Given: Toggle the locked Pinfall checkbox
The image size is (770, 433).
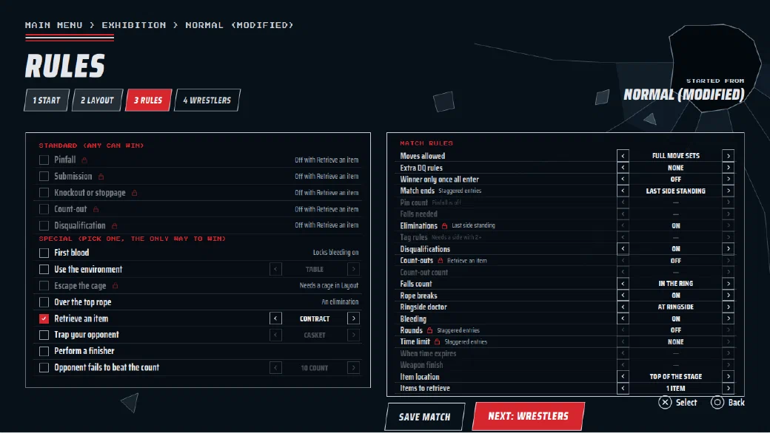Looking at the screenshot, I should coord(44,160).
